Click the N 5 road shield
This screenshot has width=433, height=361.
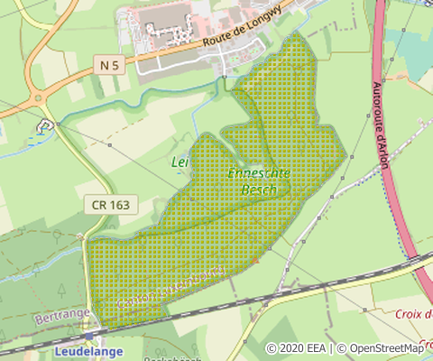(109, 65)
